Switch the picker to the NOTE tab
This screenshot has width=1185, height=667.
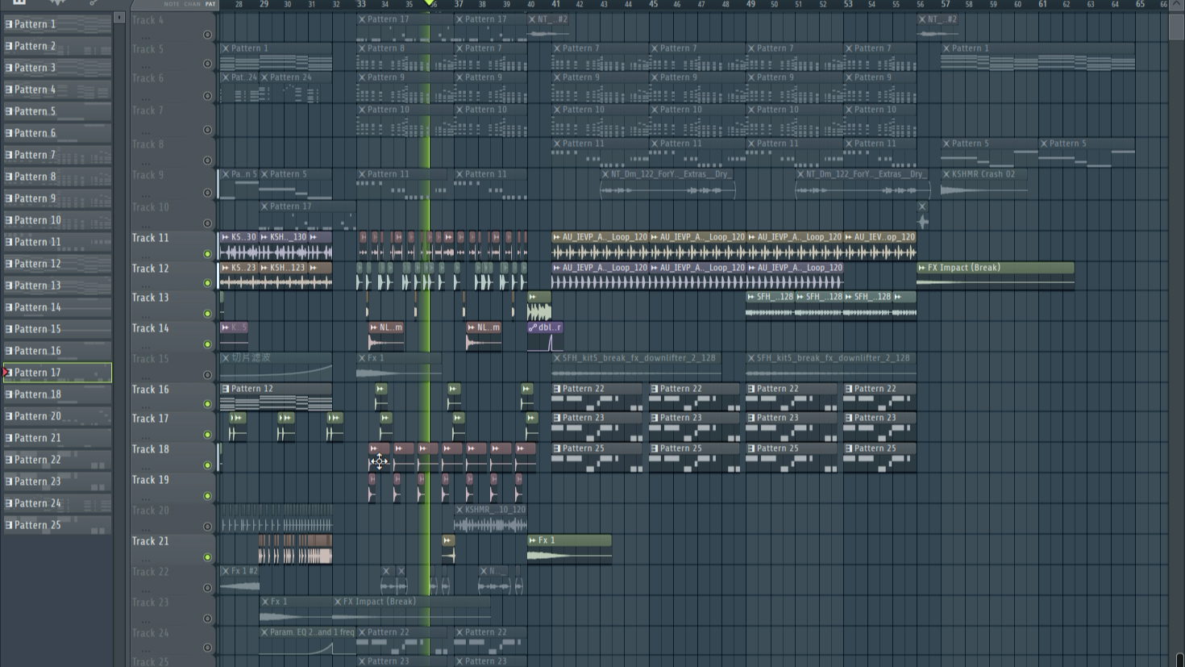coord(172,4)
